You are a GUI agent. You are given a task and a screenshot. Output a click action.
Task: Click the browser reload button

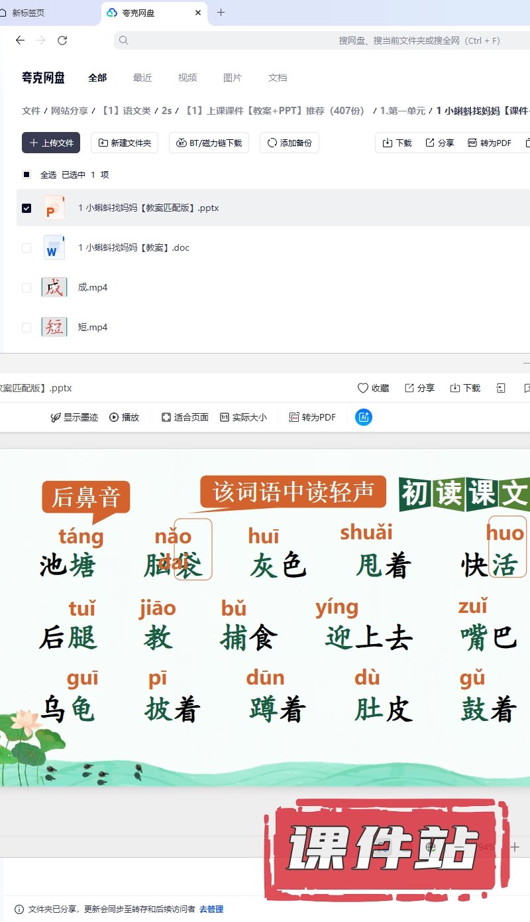click(x=62, y=40)
